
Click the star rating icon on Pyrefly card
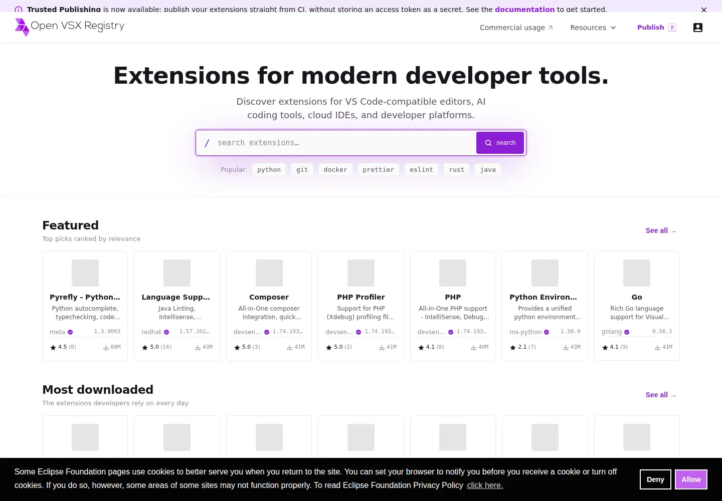tap(53, 347)
